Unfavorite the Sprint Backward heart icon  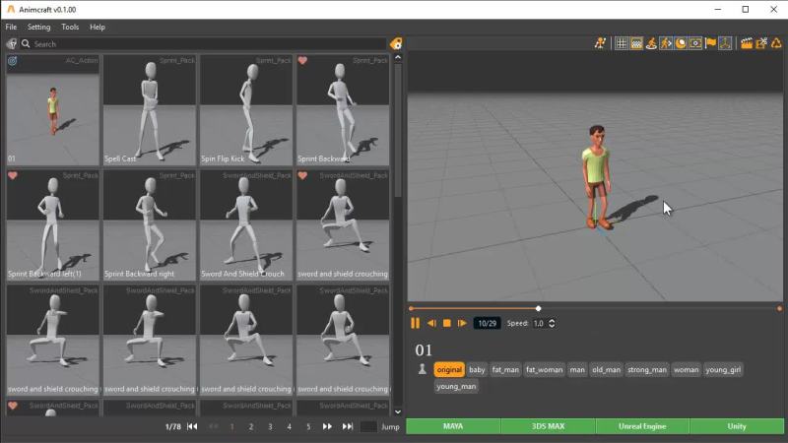pos(302,61)
